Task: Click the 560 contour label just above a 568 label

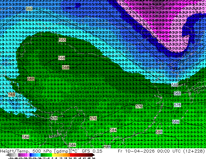Action: [175, 85]
